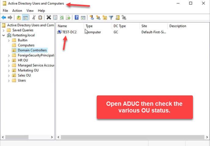The height and width of the screenshot is (146, 210).
Task: Open Properties via toolbar sheet icon
Action: coord(55,17)
